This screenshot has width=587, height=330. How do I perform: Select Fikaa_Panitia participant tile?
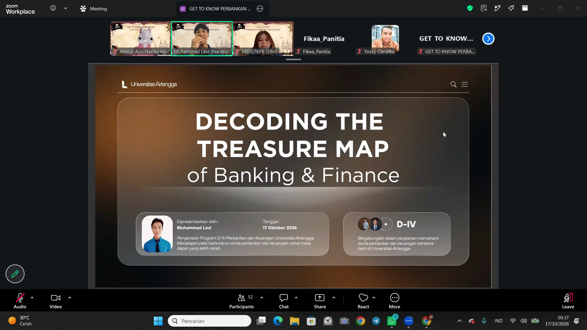324,38
